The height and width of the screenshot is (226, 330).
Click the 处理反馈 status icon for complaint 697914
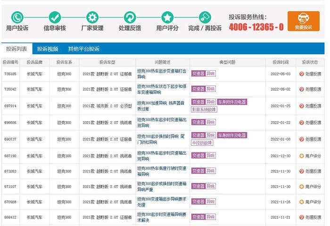(301, 106)
